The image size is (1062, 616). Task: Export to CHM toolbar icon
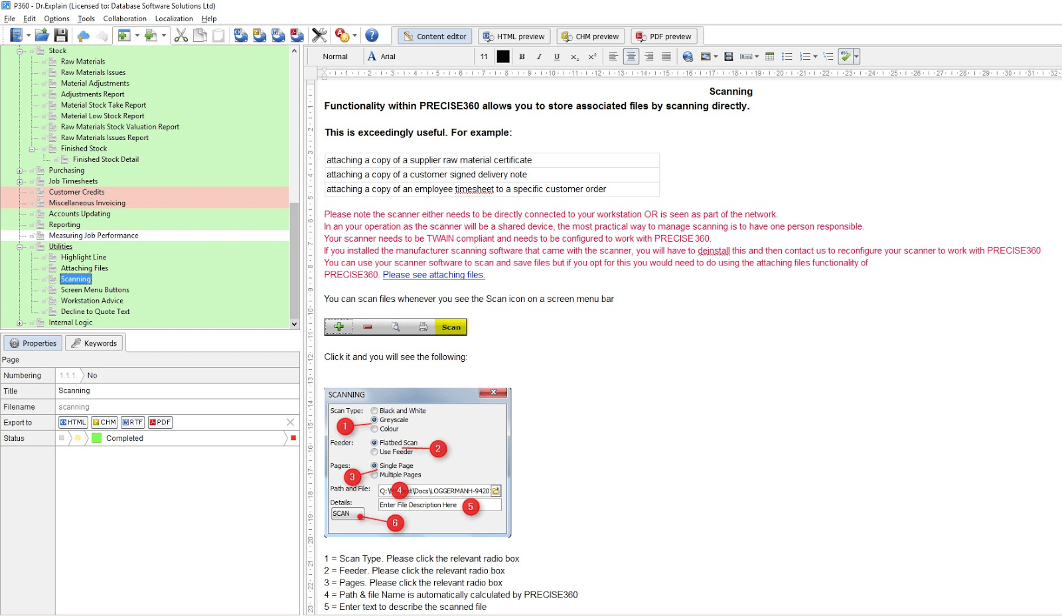[260, 36]
